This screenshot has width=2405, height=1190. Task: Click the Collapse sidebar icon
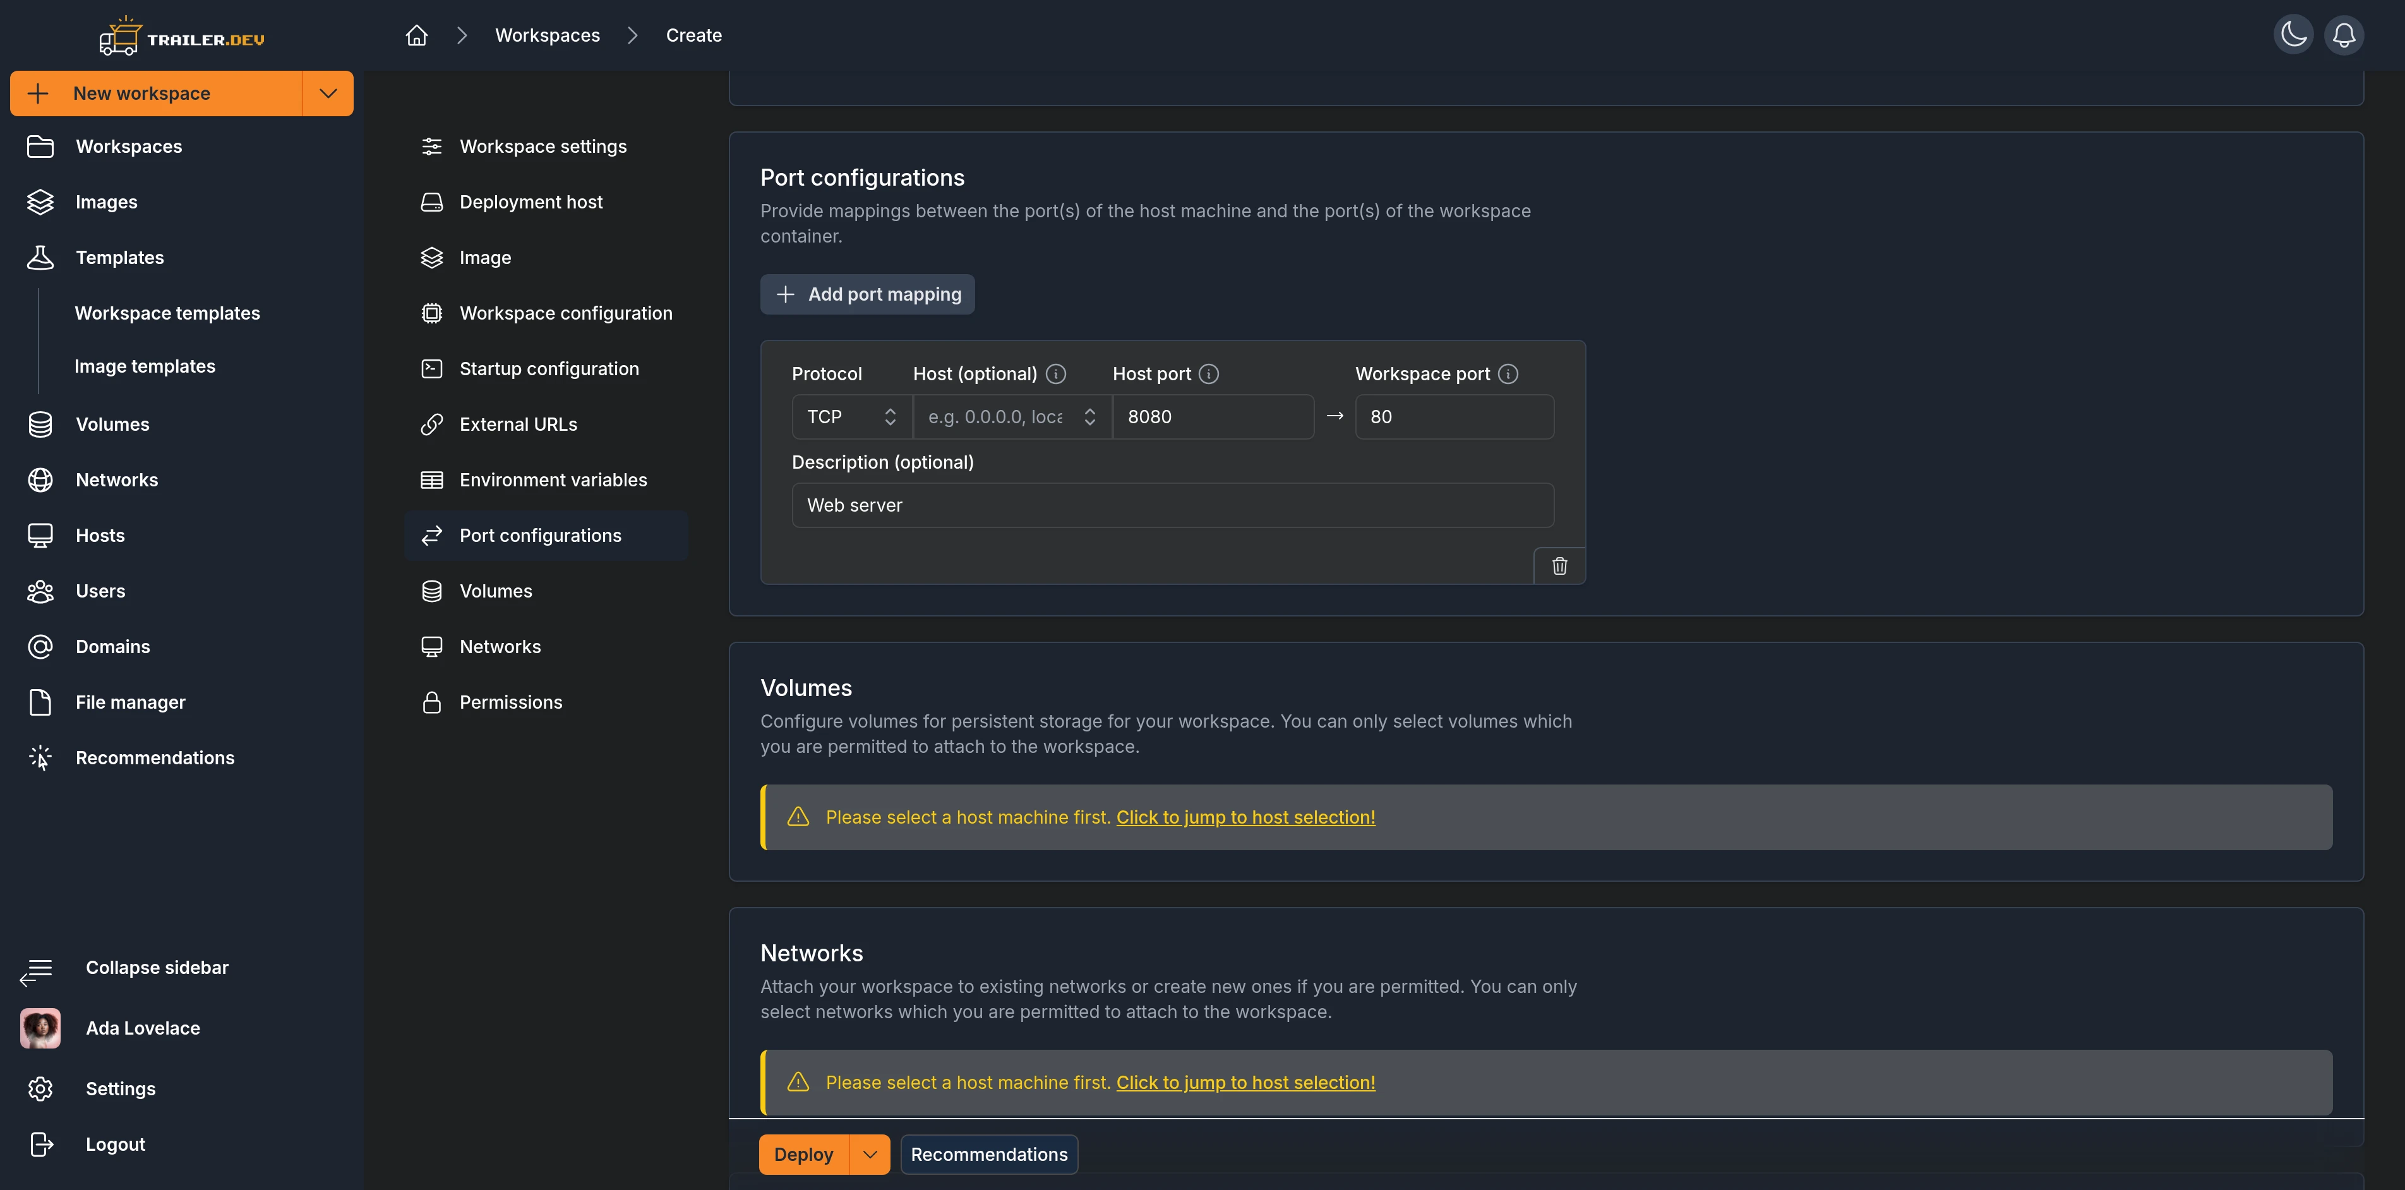tap(37, 971)
